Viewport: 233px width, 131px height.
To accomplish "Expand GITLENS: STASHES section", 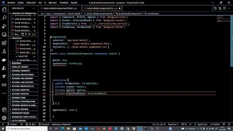I will pos(23,94).
